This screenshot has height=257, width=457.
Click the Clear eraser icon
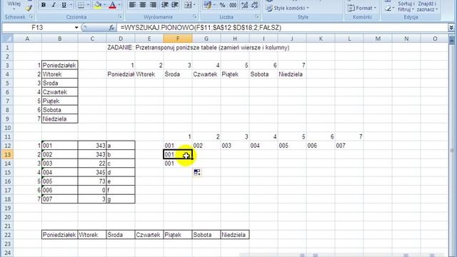388,9
